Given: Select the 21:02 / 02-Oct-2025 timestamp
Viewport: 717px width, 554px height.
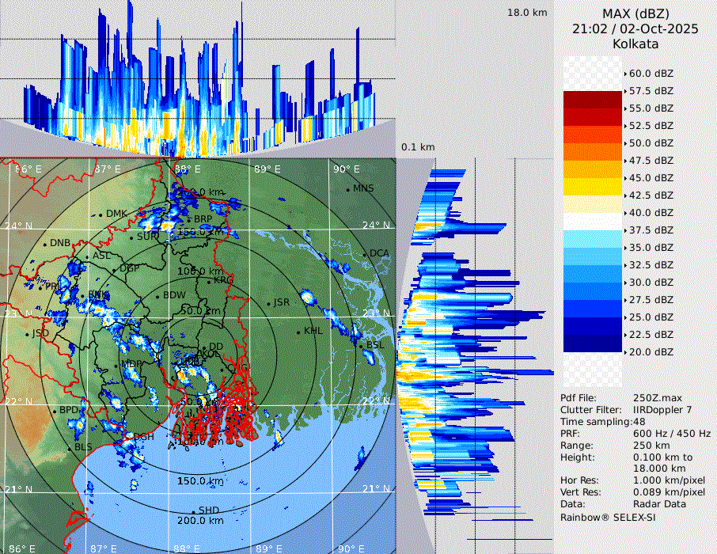Looking at the screenshot, I should [635, 28].
